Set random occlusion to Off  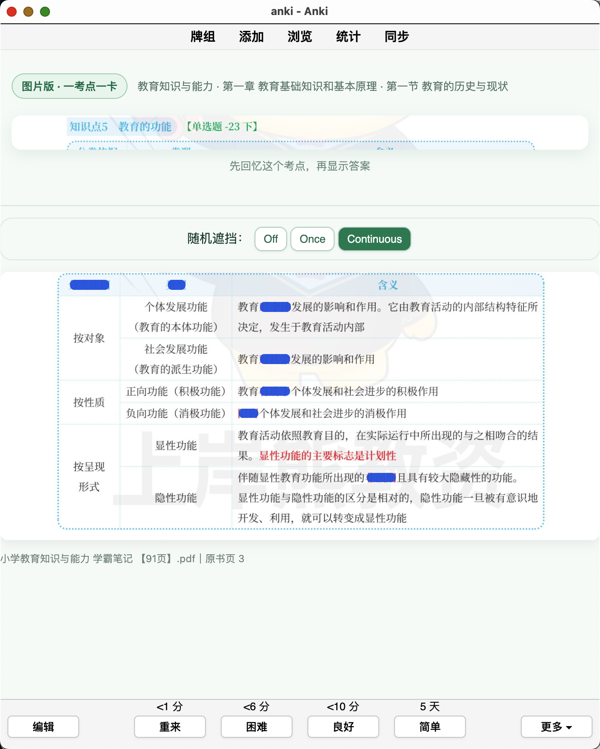click(x=271, y=239)
